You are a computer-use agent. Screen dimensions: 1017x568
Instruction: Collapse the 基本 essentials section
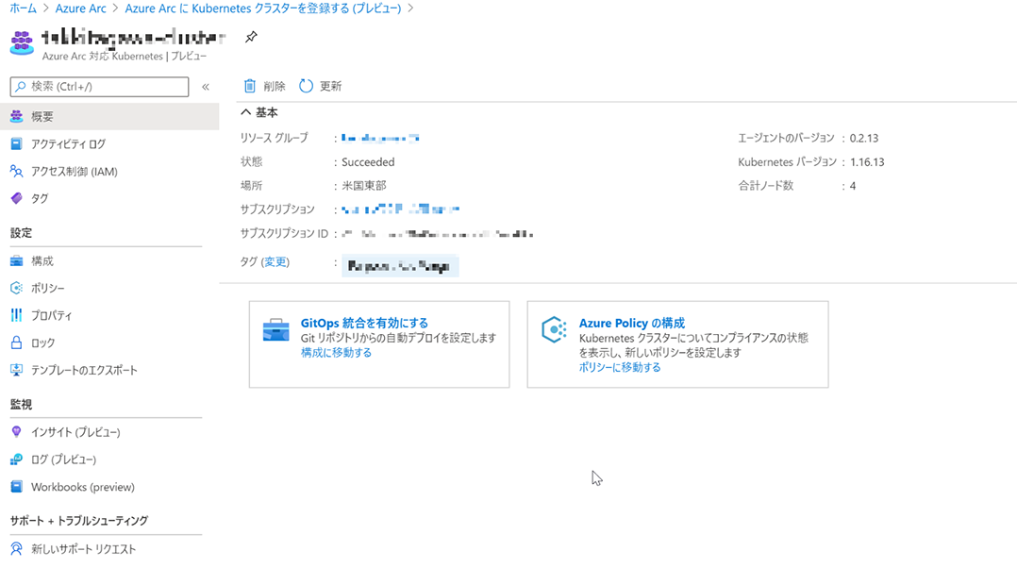pyautogui.click(x=246, y=112)
